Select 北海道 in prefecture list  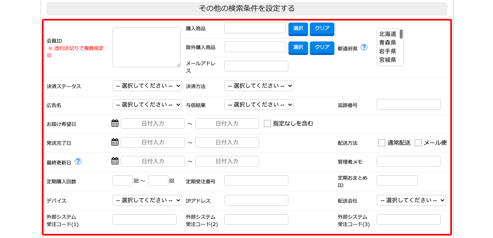pos(387,34)
